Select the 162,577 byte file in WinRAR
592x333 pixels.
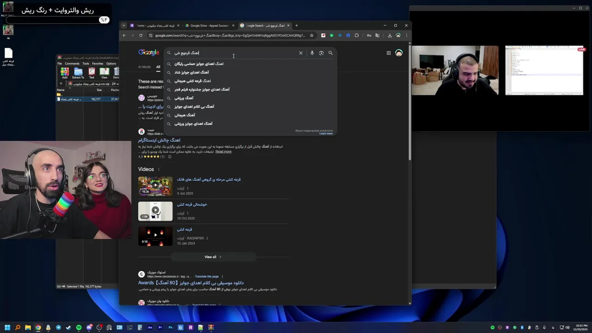click(x=88, y=99)
